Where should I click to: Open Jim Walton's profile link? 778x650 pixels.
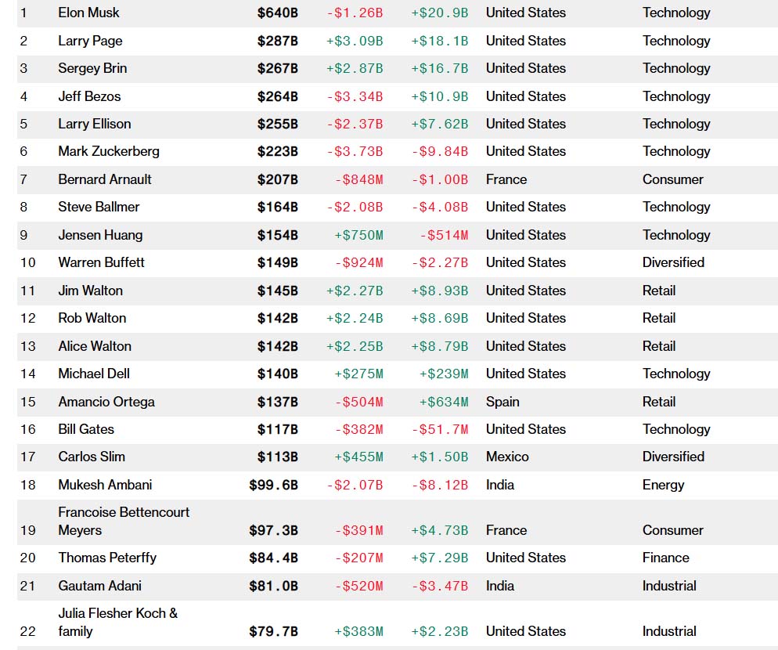pyautogui.click(x=90, y=291)
